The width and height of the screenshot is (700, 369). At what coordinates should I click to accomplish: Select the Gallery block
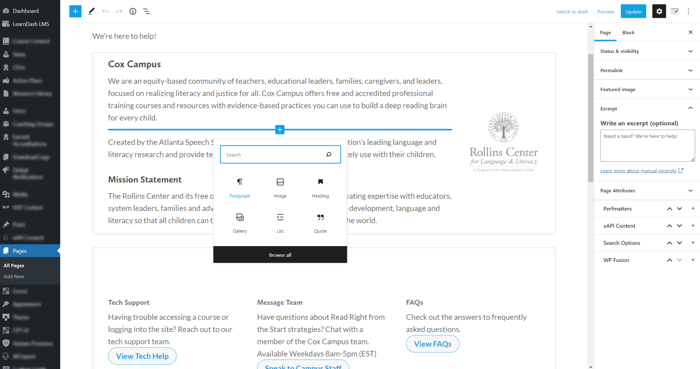240,222
